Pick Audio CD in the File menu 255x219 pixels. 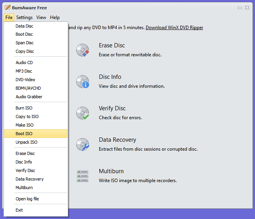click(24, 63)
